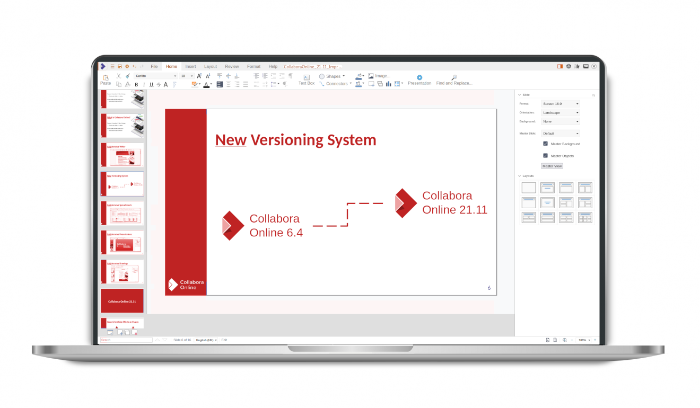
Task: Toggle Italic formatting
Action: tap(144, 85)
